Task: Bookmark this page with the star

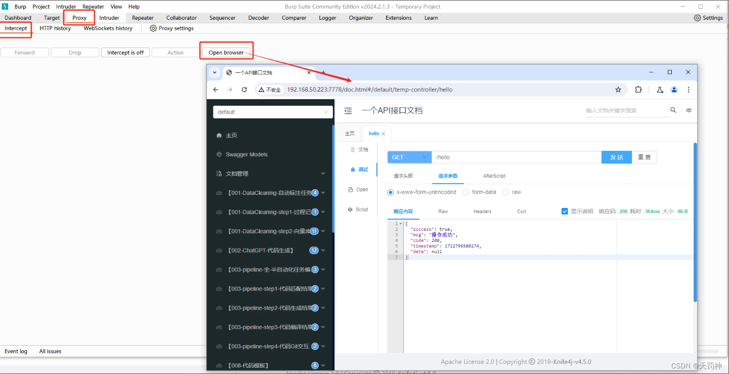Action: tap(618, 90)
